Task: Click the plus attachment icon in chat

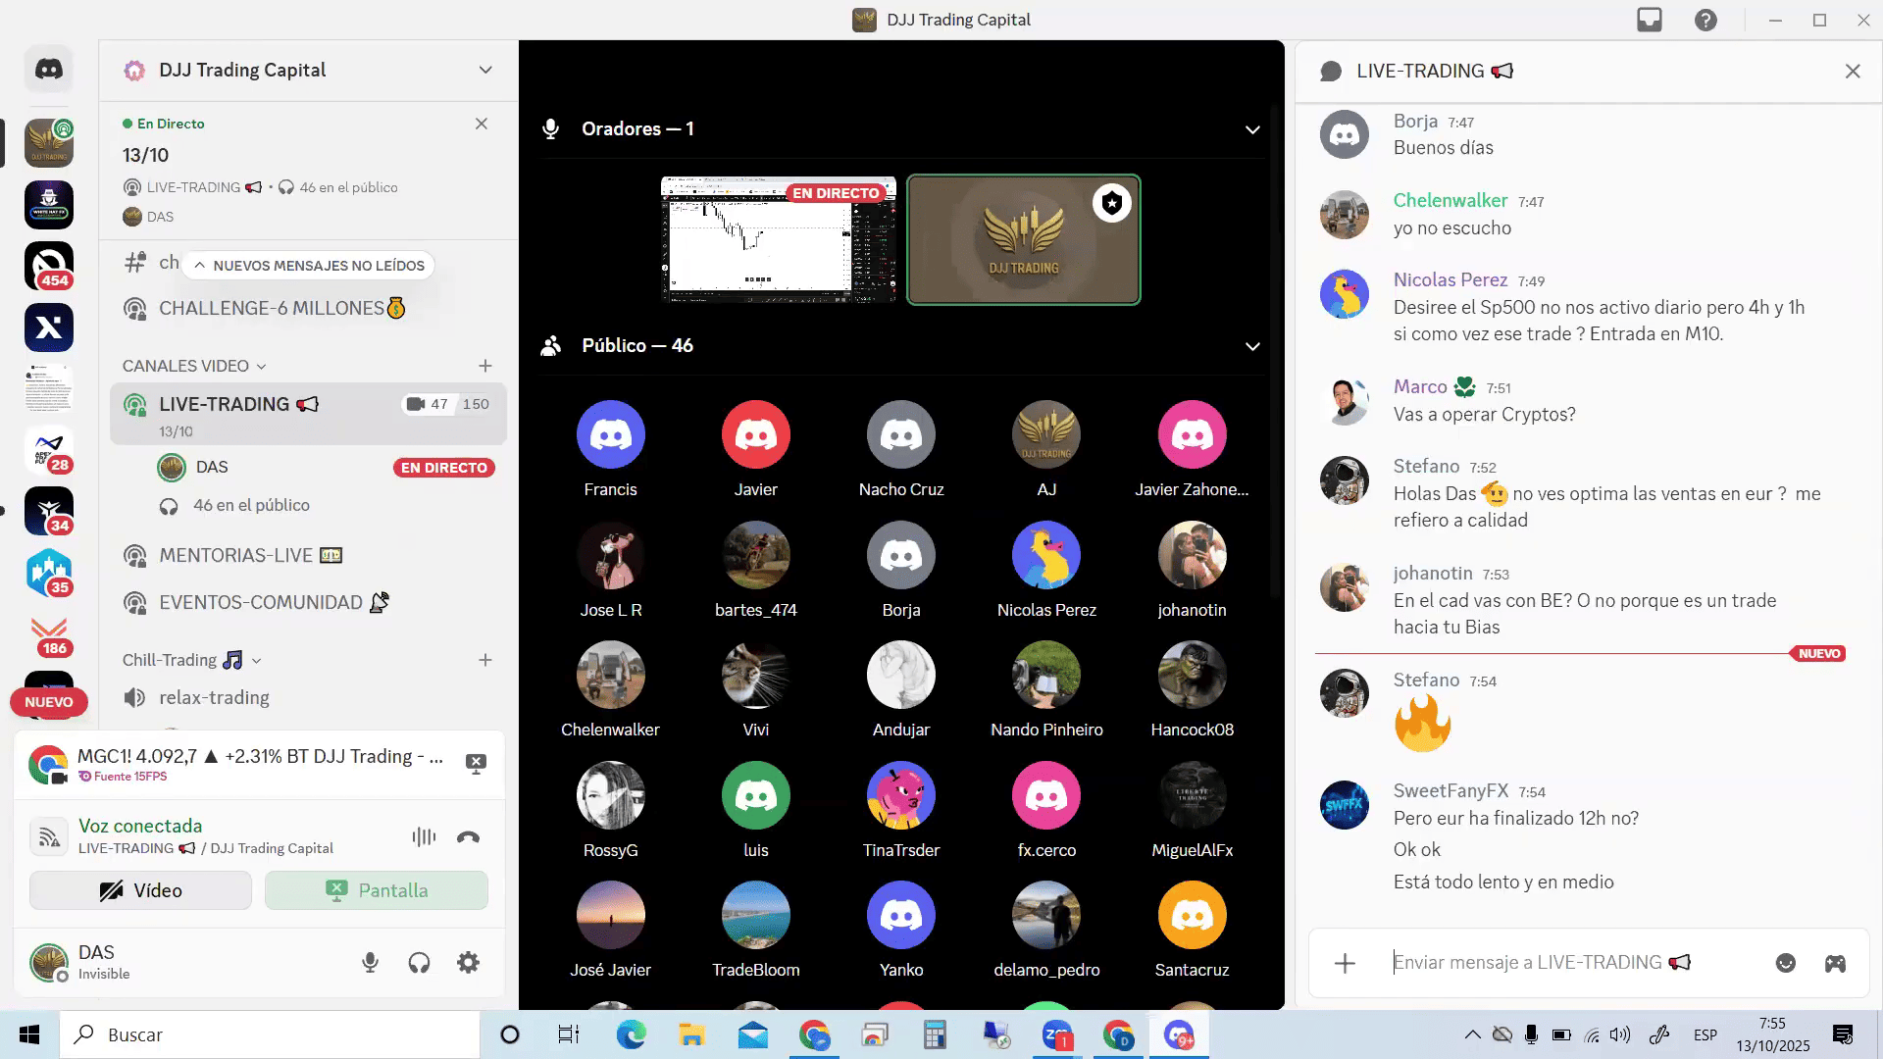Action: tap(1346, 963)
